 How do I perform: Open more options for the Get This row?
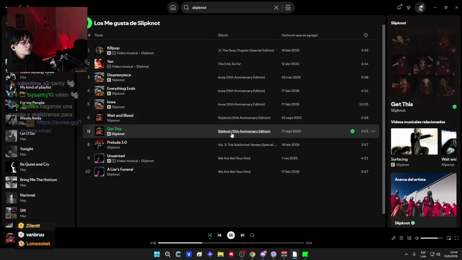pos(373,131)
